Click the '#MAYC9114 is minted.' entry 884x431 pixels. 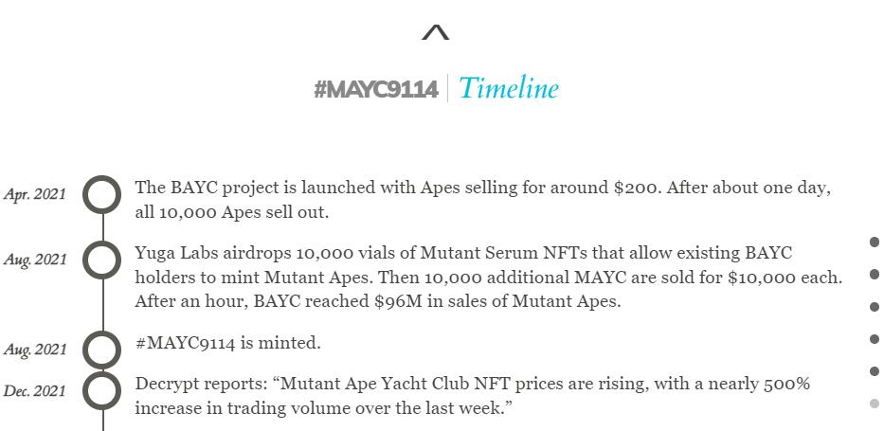tap(228, 343)
